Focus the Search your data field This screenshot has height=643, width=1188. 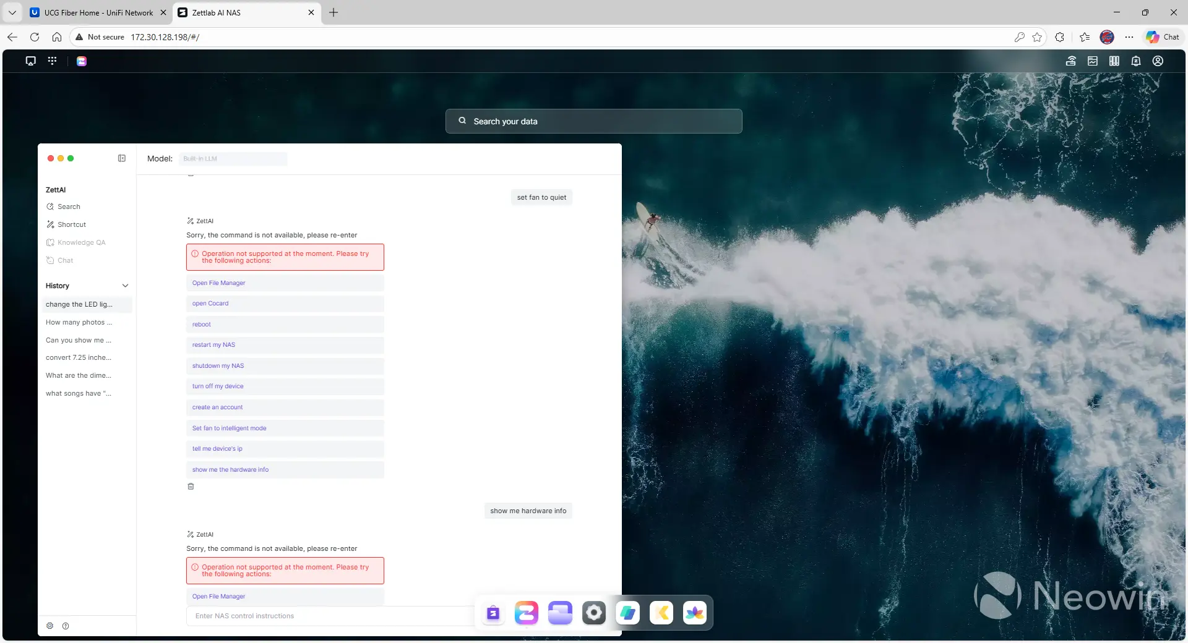[x=594, y=121]
